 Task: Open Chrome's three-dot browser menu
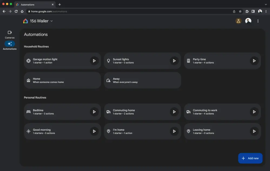coord(266,11)
